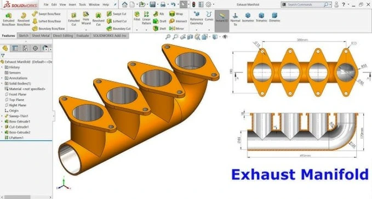The width and height of the screenshot is (372, 199).
Task: Select the Swept Cut feature
Action: pyautogui.click(x=117, y=14)
